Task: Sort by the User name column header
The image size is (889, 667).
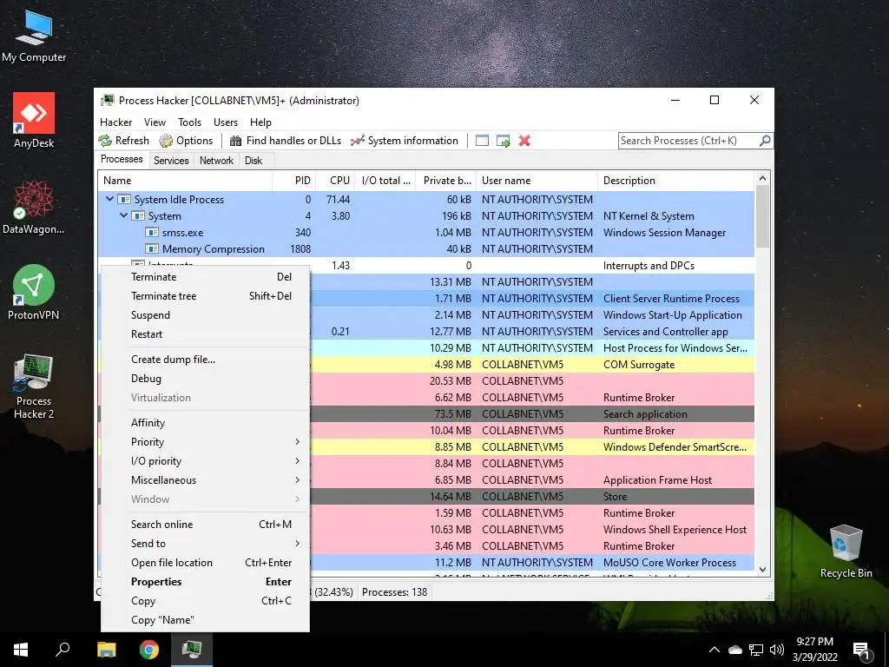Action: point(537,181)
